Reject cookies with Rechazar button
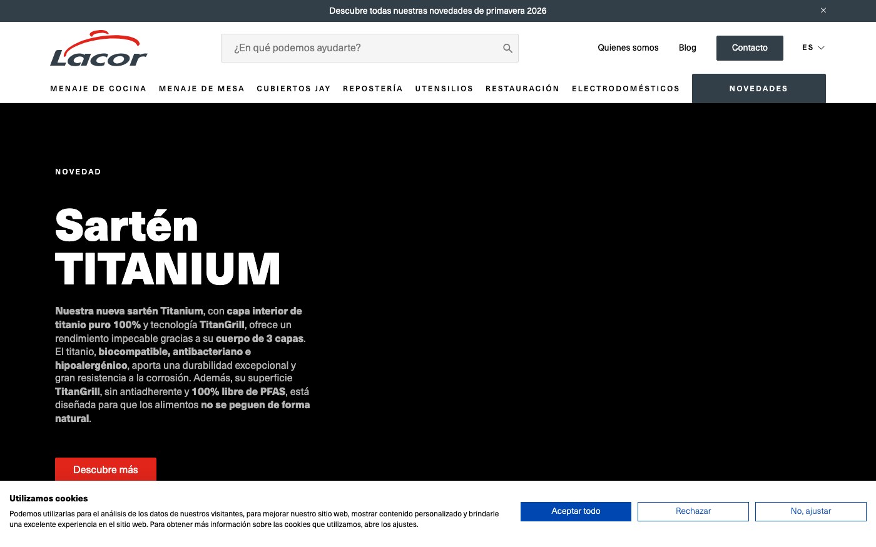The image size is (876, 547). [x=693, y=511]
